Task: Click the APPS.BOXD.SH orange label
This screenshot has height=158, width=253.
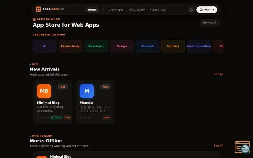Action: tap(48, 19)
